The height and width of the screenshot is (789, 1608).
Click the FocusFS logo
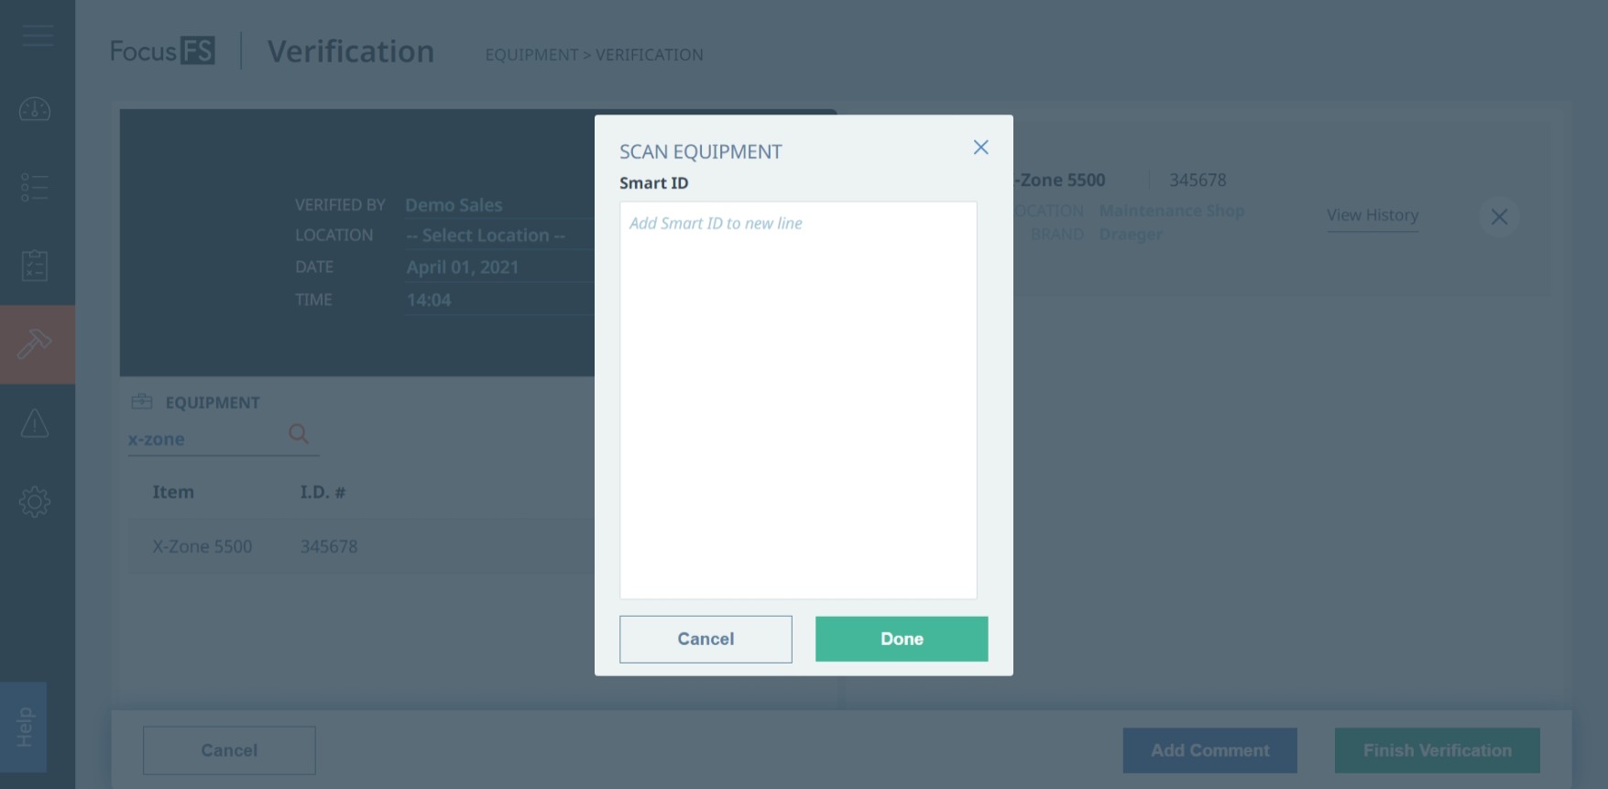(162, 51)
